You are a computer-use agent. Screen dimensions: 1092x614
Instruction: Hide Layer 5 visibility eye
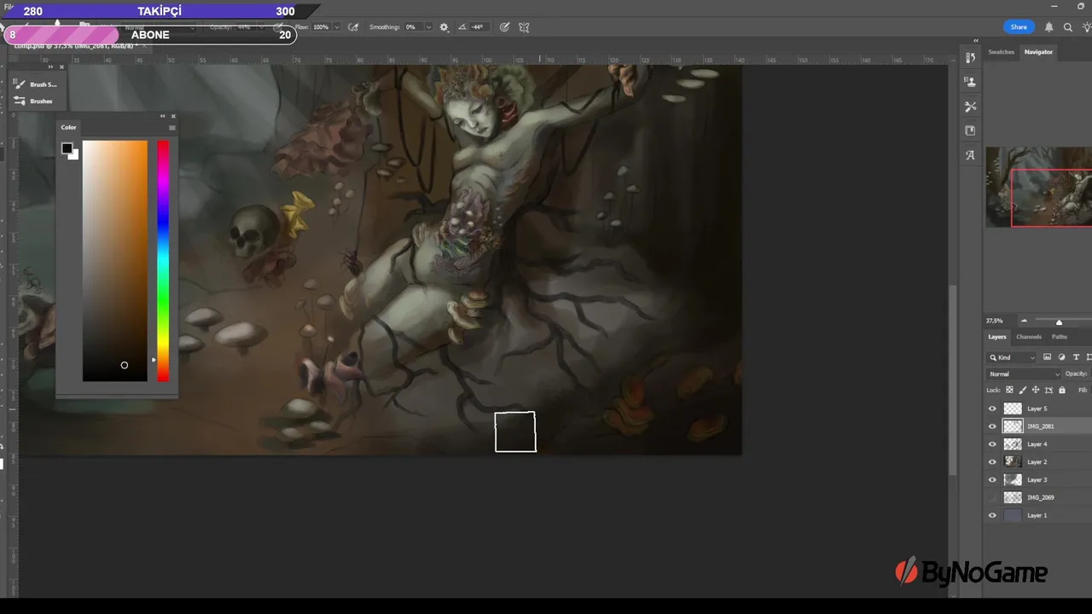992,408
